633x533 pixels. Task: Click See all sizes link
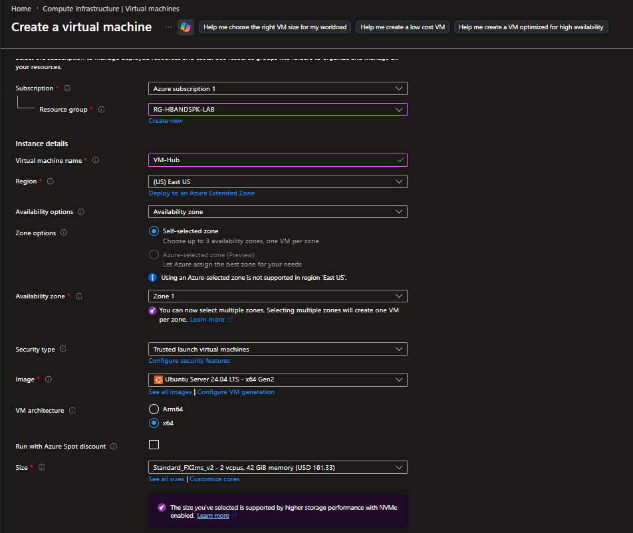(166, 479)
